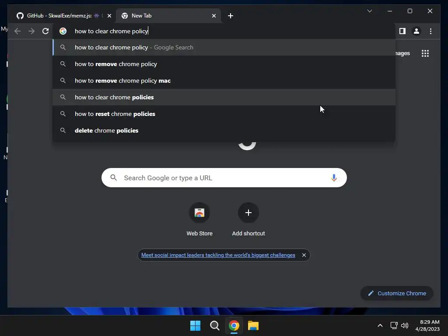Open a new tab with plus button
The image size is (448, 336).
231,16
